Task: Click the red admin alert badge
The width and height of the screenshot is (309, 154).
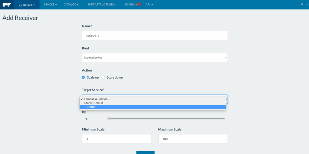Action: [x=139, y=4]
